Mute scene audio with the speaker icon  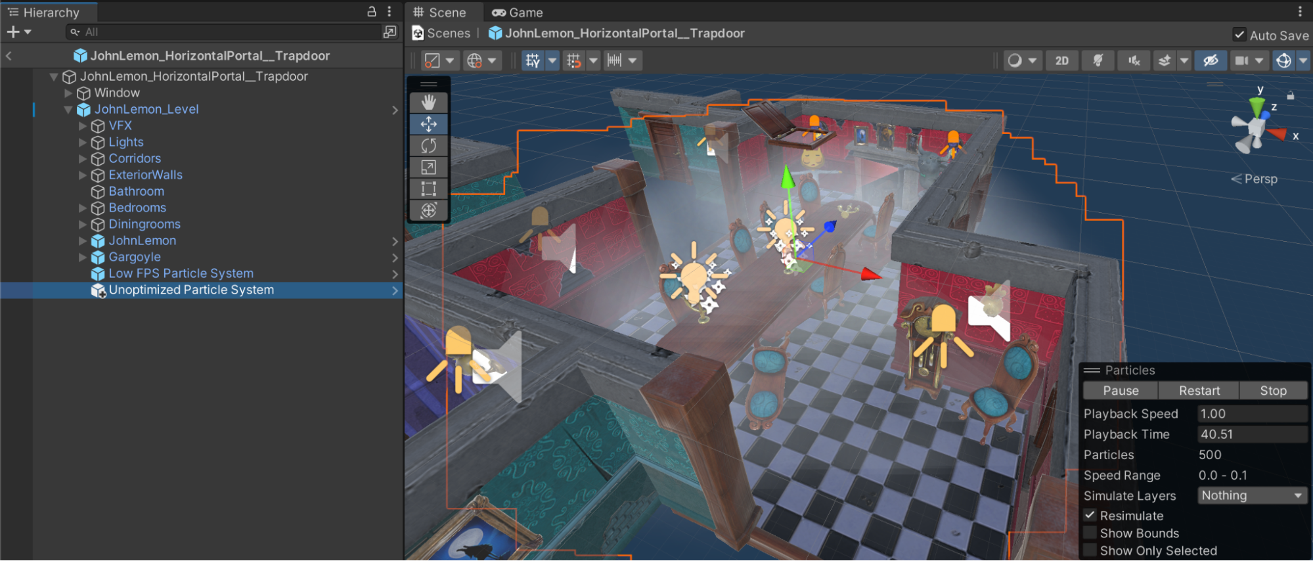[1134, 60]
